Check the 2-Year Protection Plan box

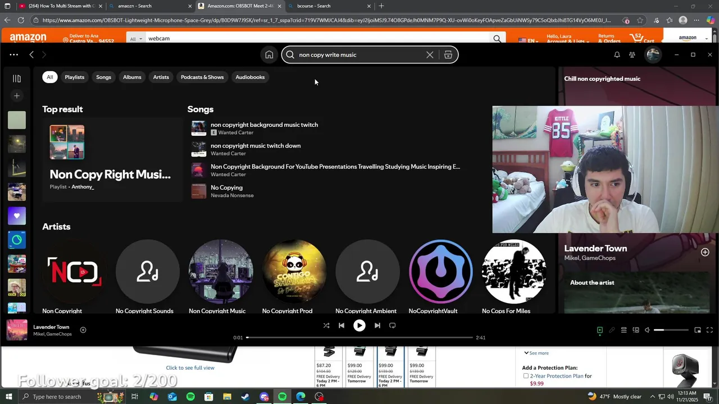pyautogui.click(x=526, y=376)
